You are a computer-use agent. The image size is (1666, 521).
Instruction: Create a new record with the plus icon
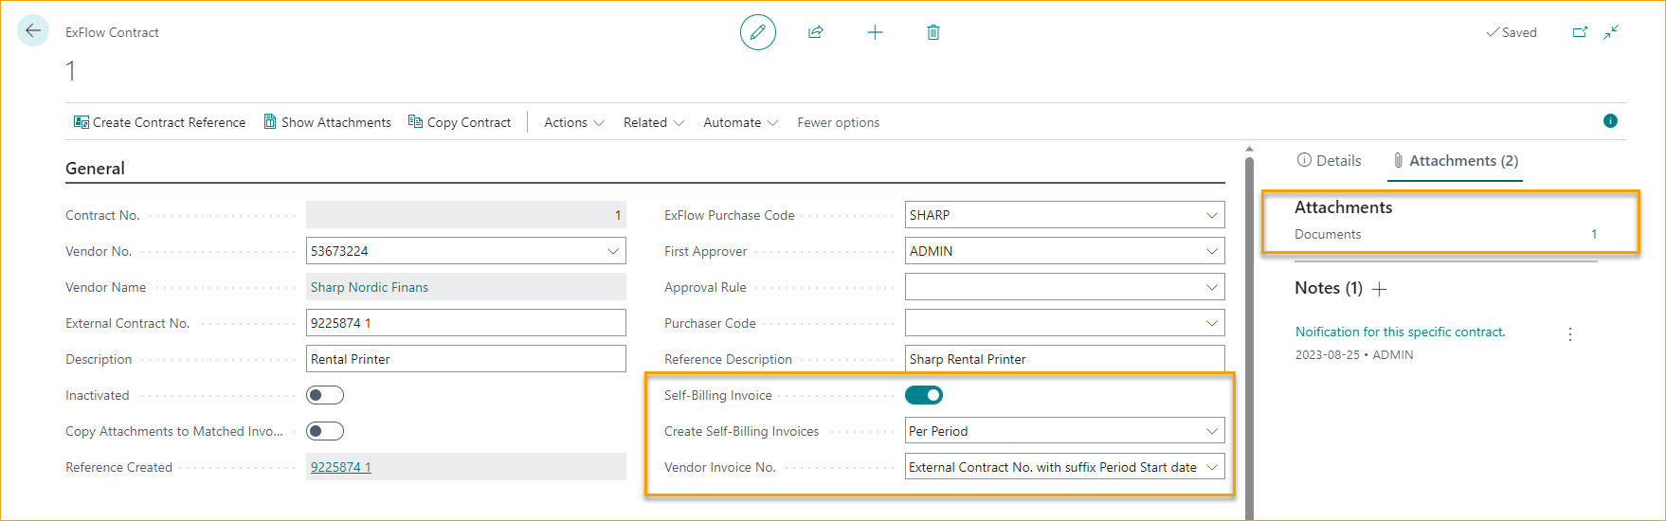point(875,32)
